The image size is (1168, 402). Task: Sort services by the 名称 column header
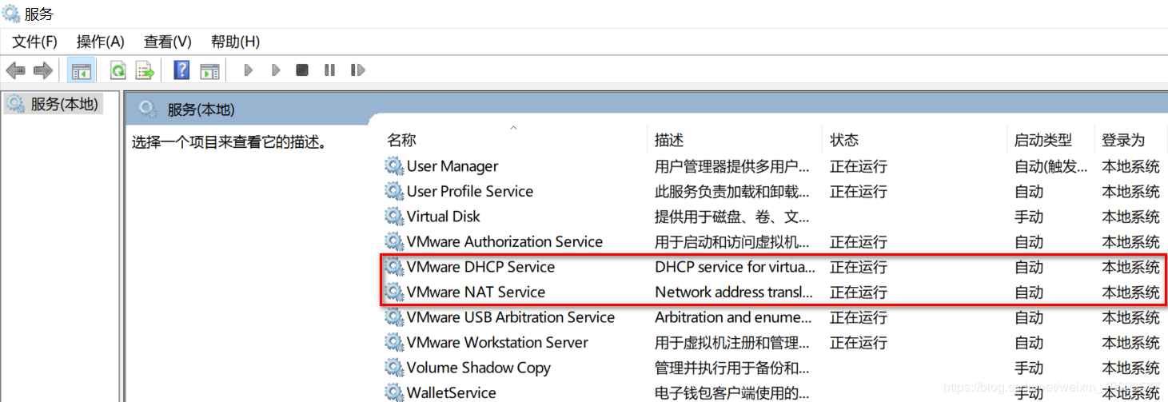[402, 141]
